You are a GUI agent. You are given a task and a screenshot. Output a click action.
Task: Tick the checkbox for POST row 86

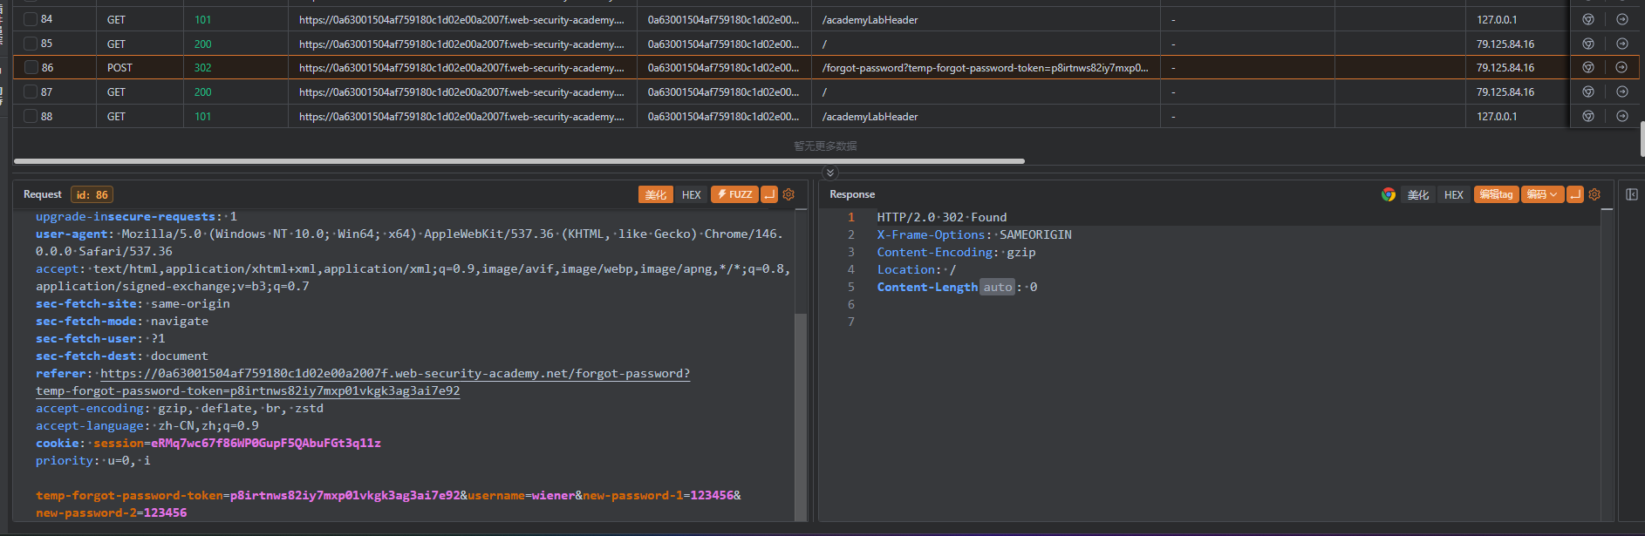pos(31,67)
